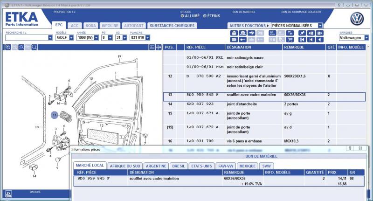Image resolution: width=373 pixels, height=201 pixels.
Task: Switch to the ACC tab
Action: click(75, 26)
